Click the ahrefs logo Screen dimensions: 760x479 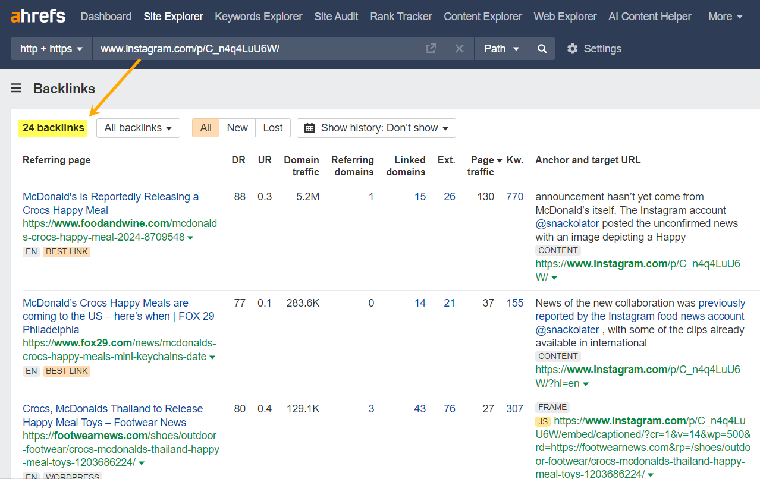click(x=37, y=16)
